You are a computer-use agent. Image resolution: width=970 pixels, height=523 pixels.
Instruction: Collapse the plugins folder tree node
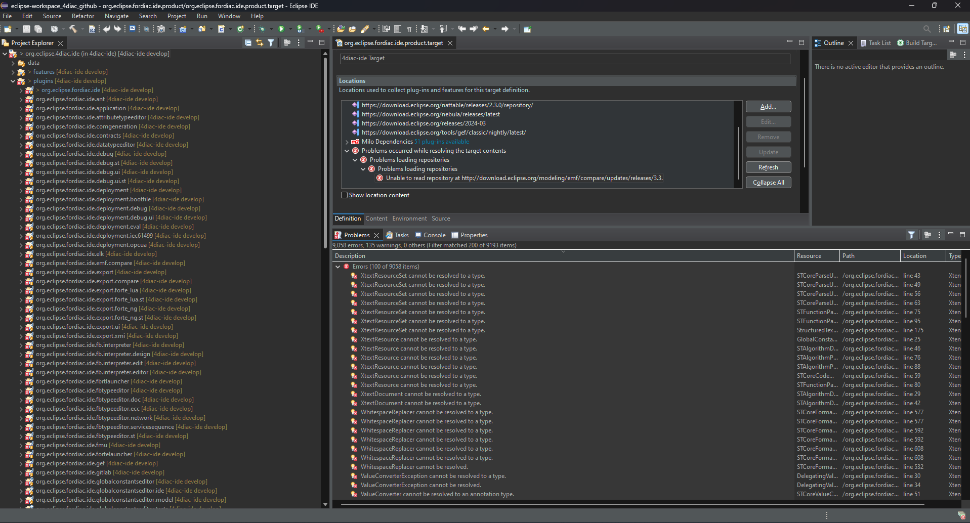click(13, 81)
